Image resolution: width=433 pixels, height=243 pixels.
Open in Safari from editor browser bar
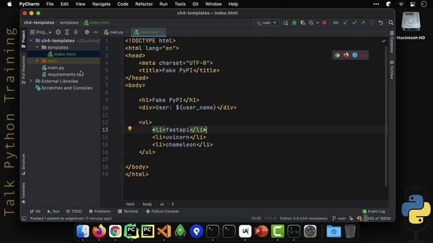click(355, 55)
